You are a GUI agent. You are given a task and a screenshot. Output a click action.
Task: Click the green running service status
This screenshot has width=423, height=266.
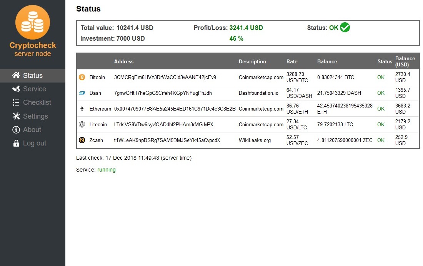point(106,170)
